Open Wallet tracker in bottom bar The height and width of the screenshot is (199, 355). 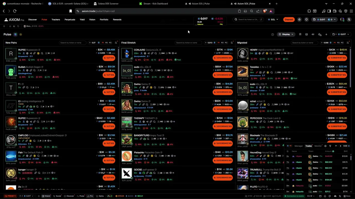tap(46, 196)
